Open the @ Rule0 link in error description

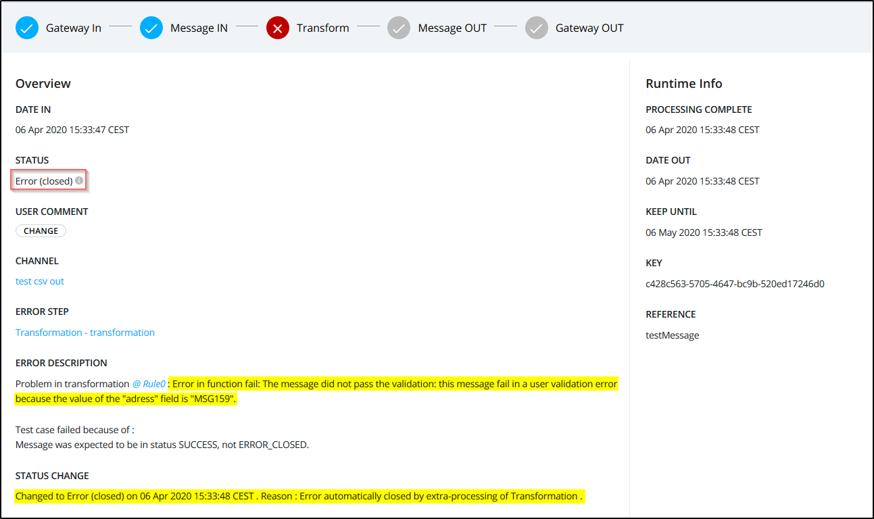coord(149,384)
